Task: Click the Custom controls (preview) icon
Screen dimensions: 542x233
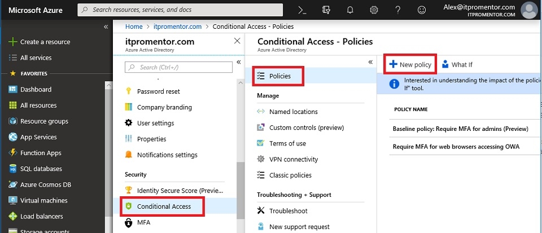Action: 261,128
